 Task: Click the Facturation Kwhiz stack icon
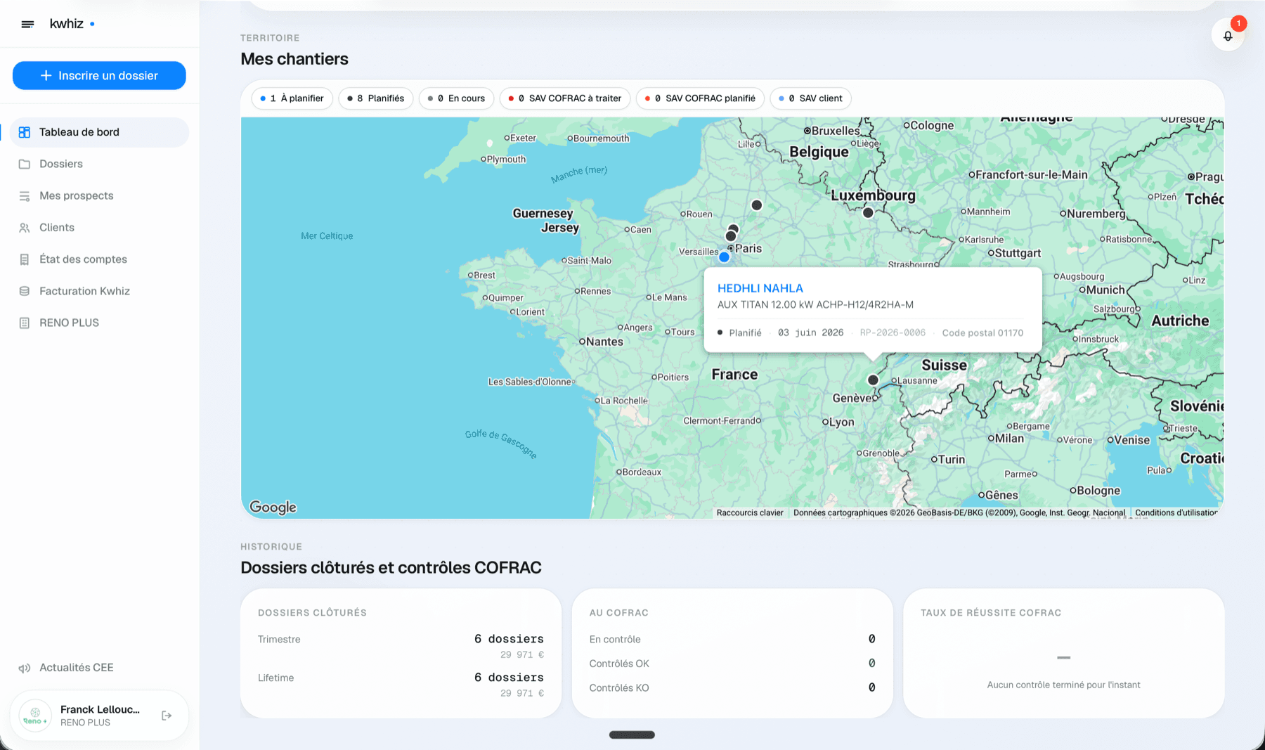coord(25,291)
